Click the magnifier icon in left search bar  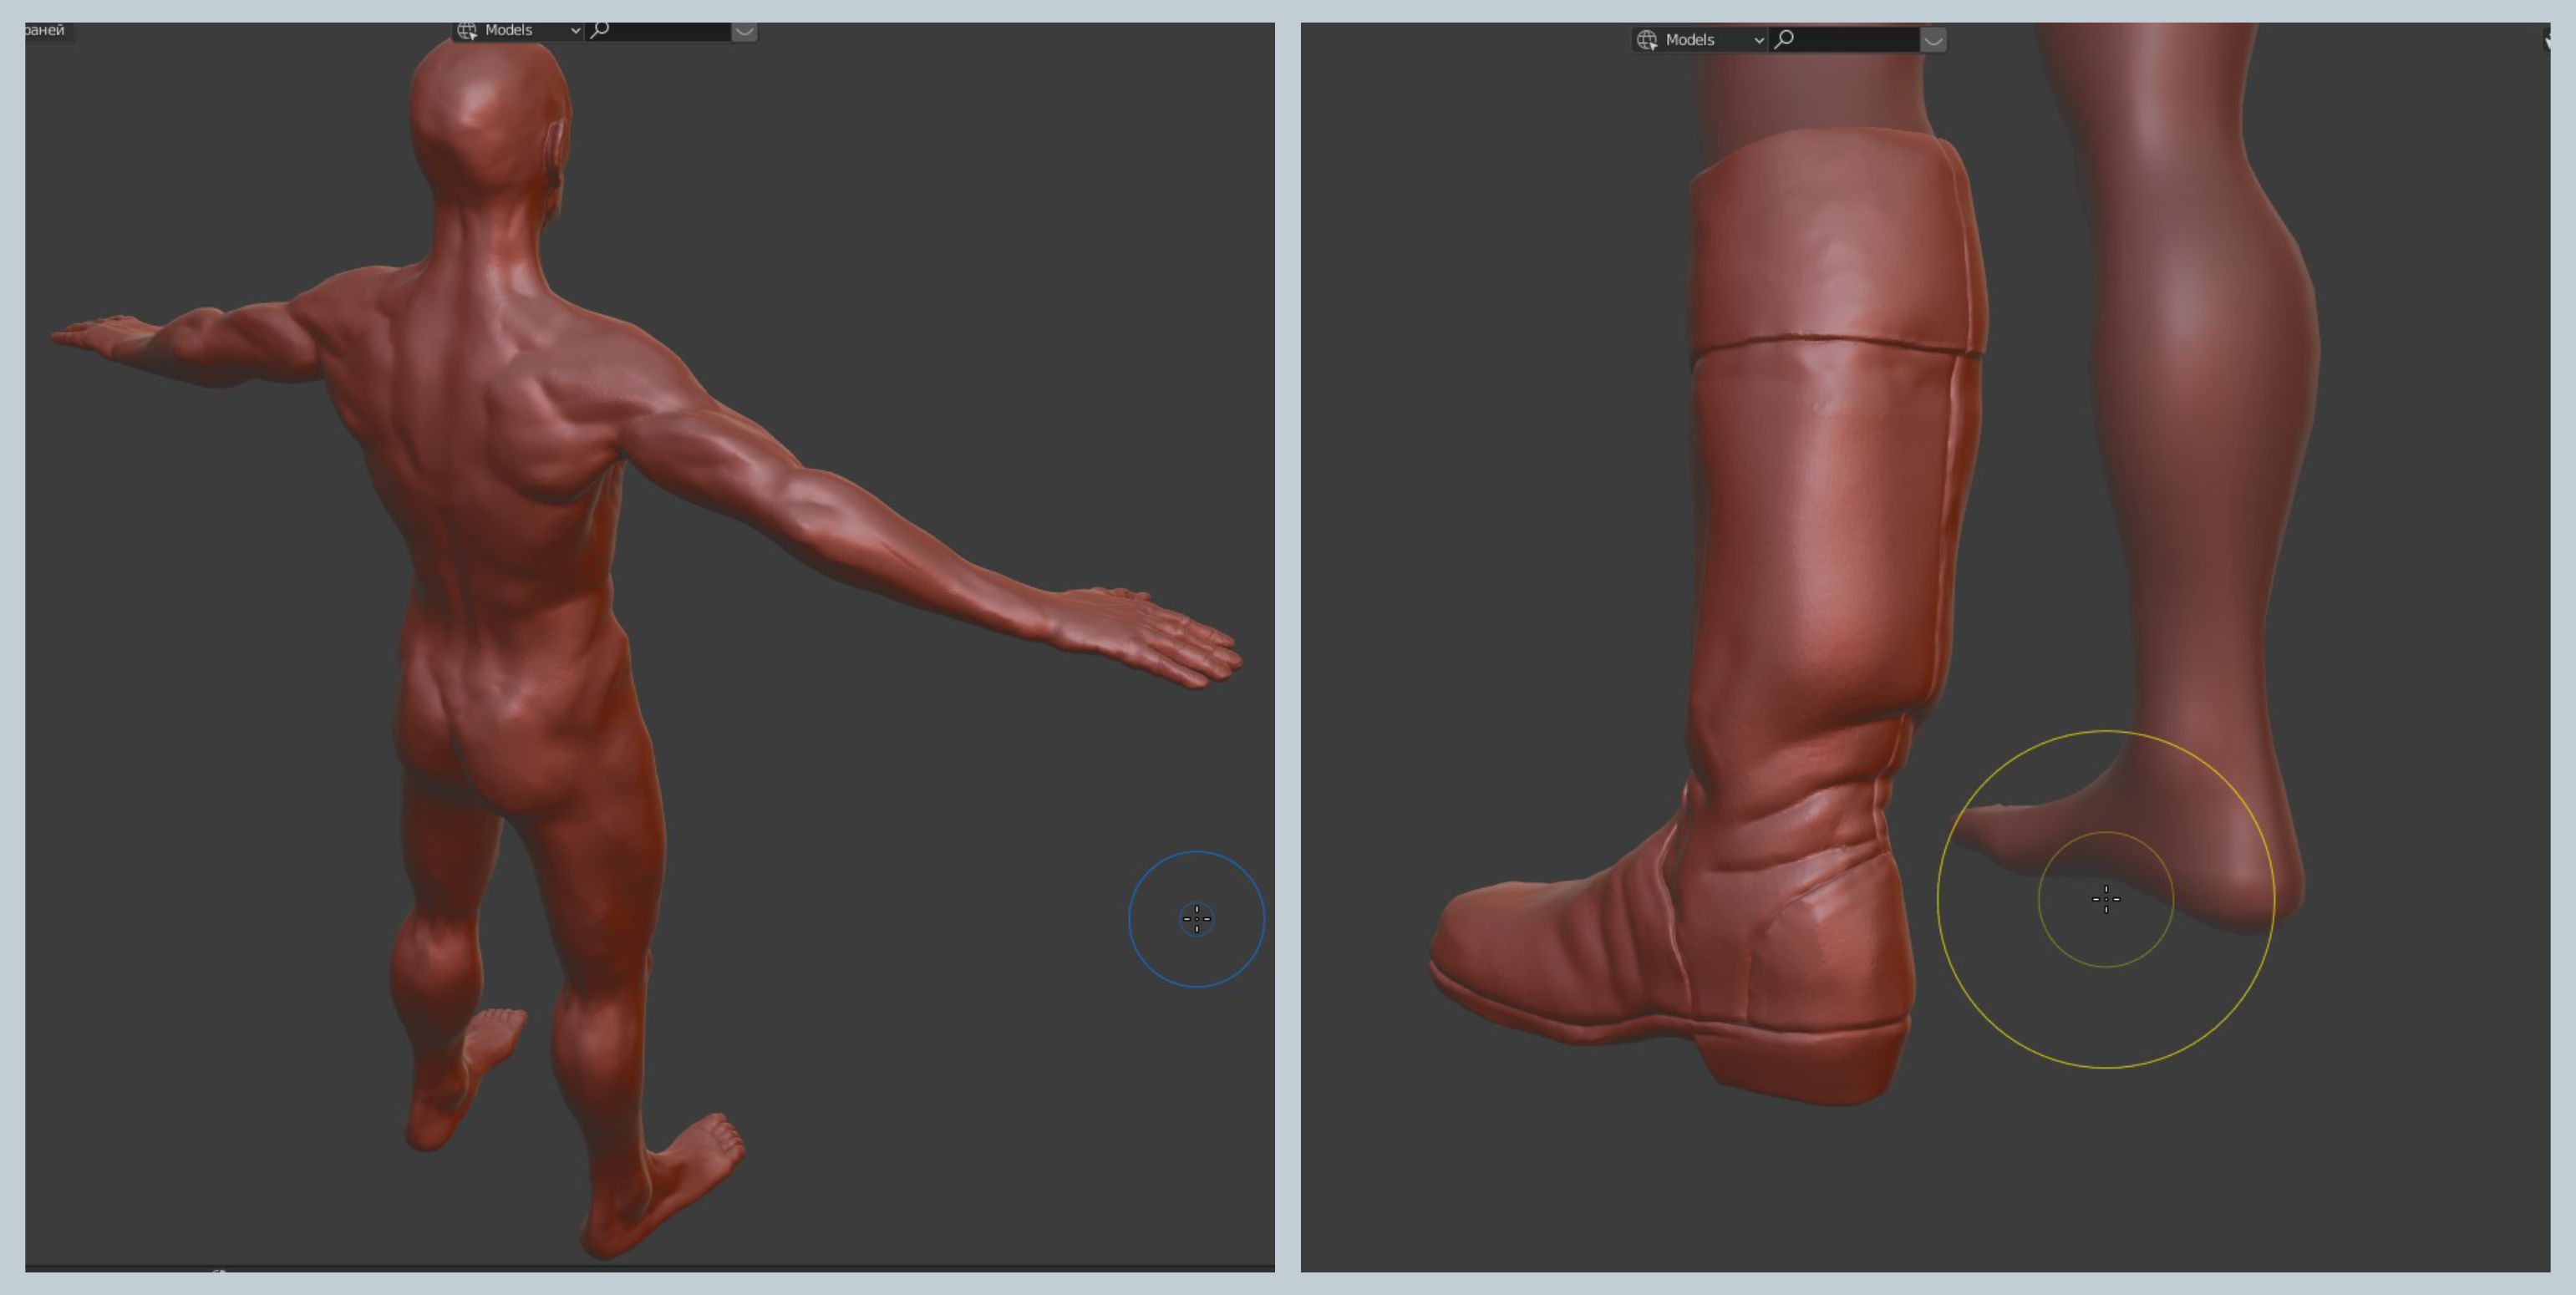(x=600, y=30)
